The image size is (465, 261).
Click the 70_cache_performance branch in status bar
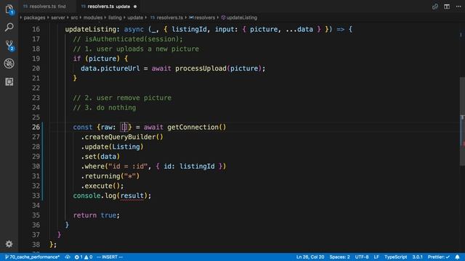32,257
